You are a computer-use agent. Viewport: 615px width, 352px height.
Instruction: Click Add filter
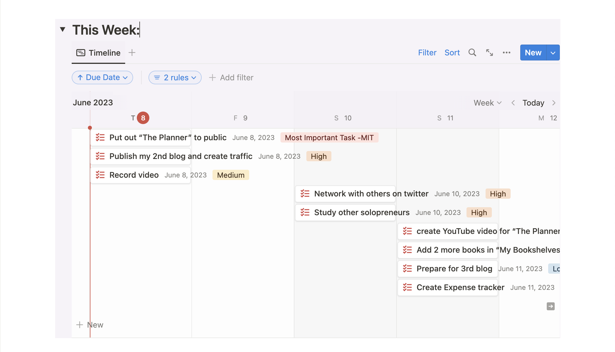tap(231, 77)
